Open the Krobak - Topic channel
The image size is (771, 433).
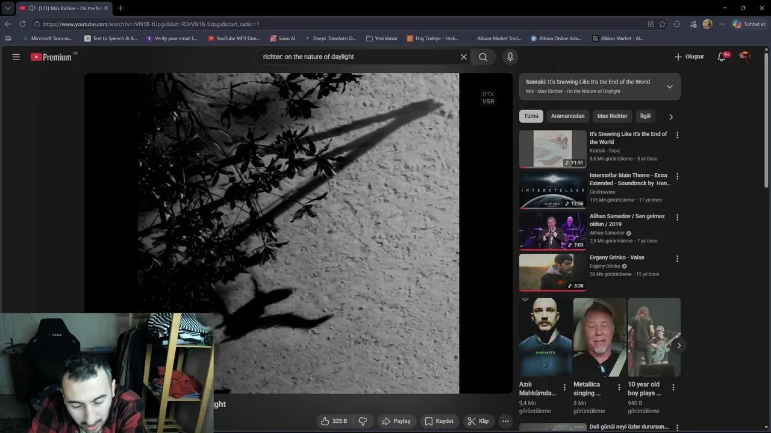pos(605,150)
